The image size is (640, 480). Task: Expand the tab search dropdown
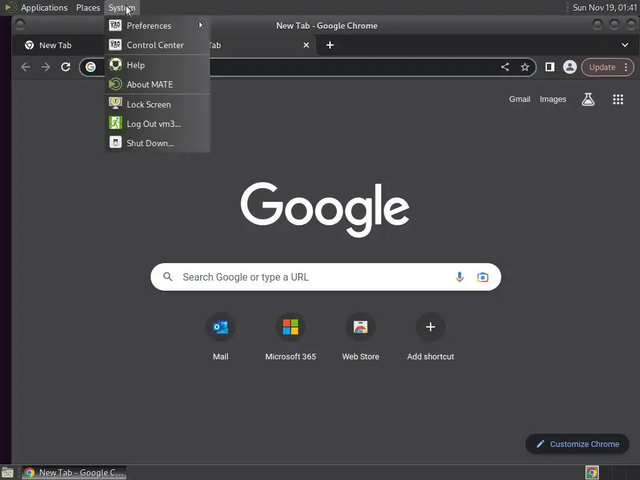pos(625,45)
